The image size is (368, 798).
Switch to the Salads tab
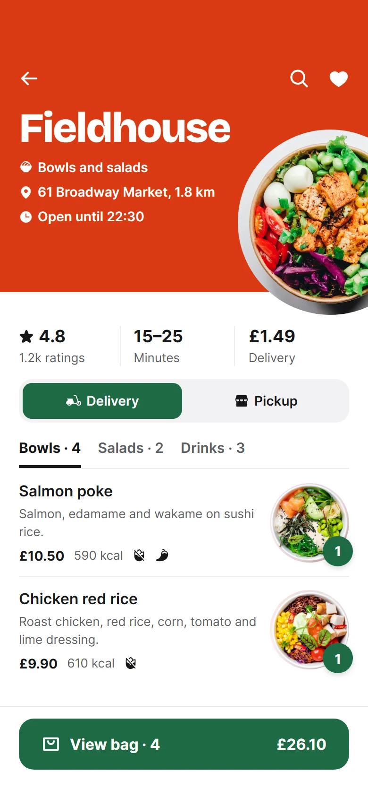(x=131, y=448)
